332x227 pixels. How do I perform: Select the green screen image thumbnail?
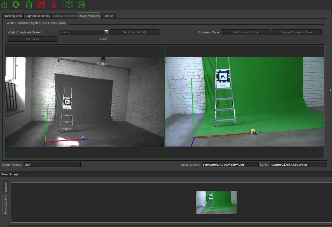[x=216, y=203]
